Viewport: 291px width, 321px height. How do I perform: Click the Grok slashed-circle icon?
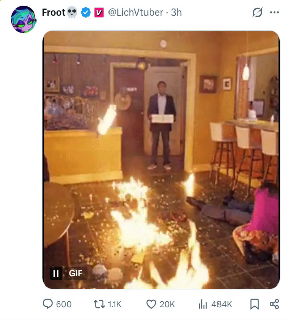coord(258,12)
